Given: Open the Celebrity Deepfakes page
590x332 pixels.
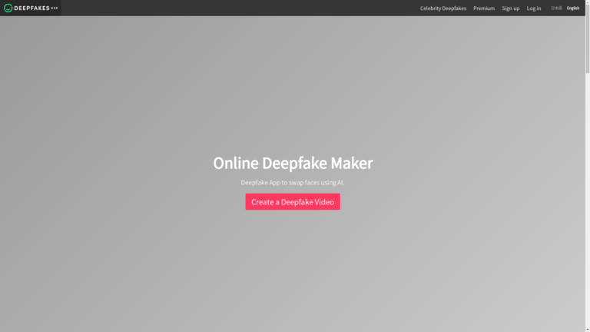Looking at the screenshot, I should pyautogui.click(x=442, y=8).
